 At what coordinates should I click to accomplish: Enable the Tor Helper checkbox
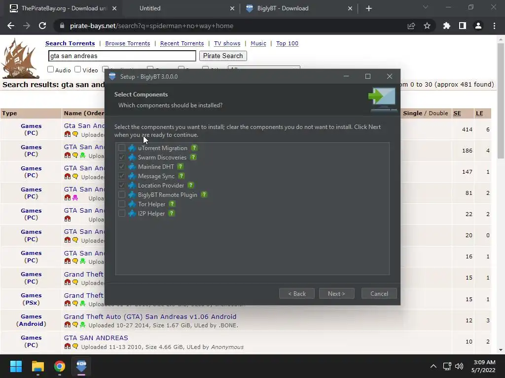tap(122, 204)
